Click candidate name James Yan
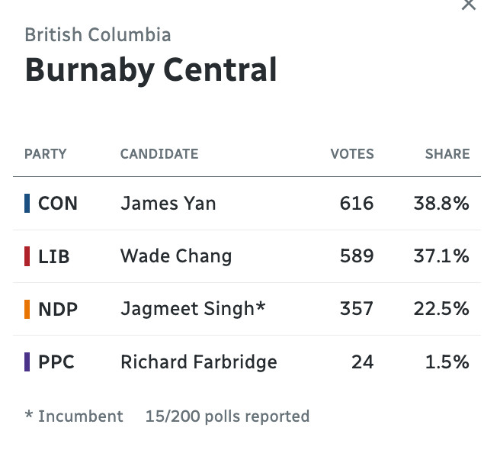Viewport: 500px width, 450px height. (x=168, y=204)
